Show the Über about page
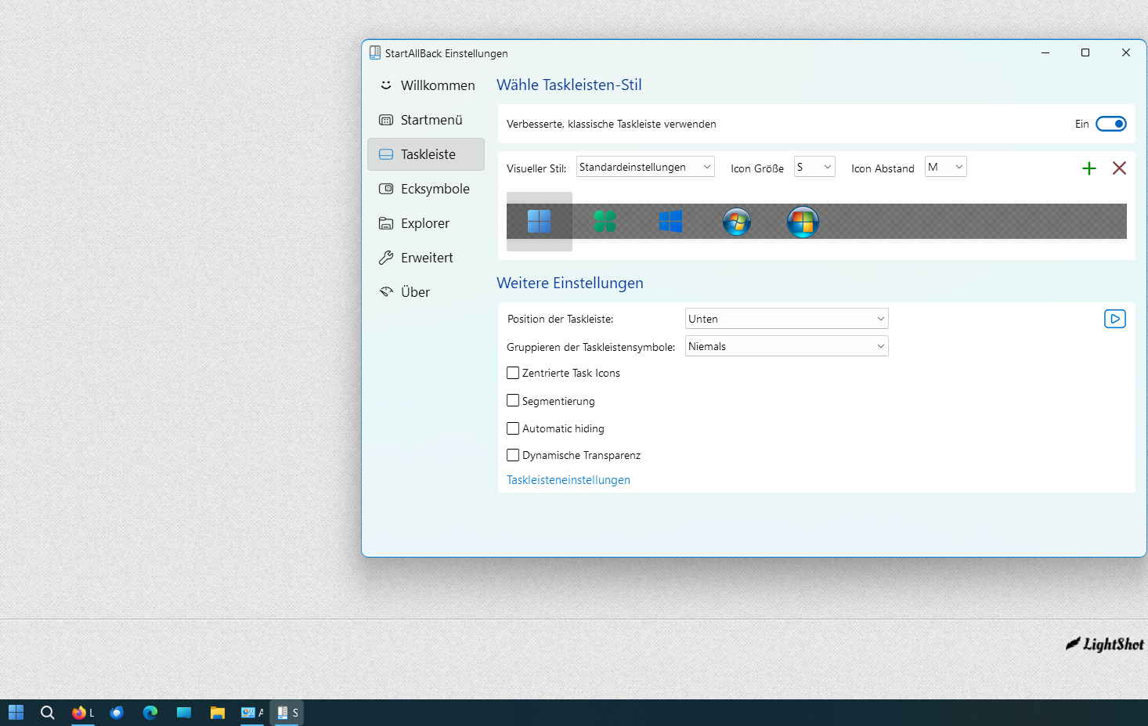 tap(426, 292)
